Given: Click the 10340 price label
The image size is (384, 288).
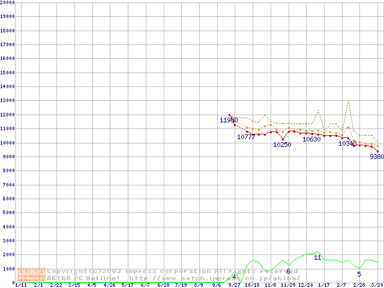Looking at the screenshot, I should 347,143.
